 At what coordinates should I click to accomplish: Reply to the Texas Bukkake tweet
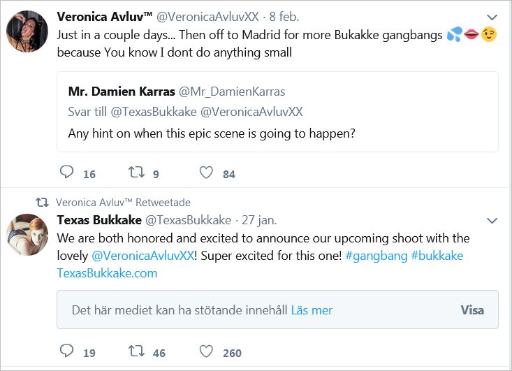tap(67, 351)
